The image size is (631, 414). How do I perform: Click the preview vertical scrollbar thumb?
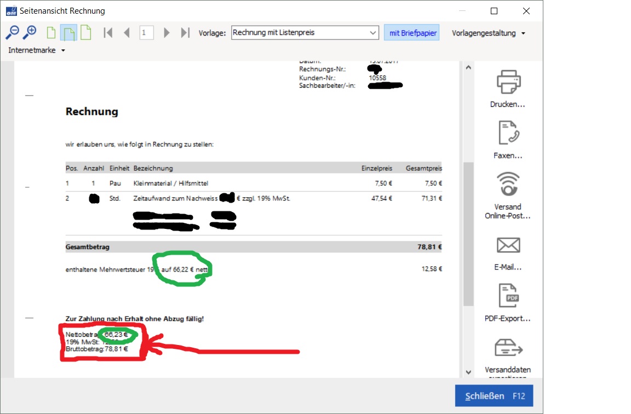(468, 234)
